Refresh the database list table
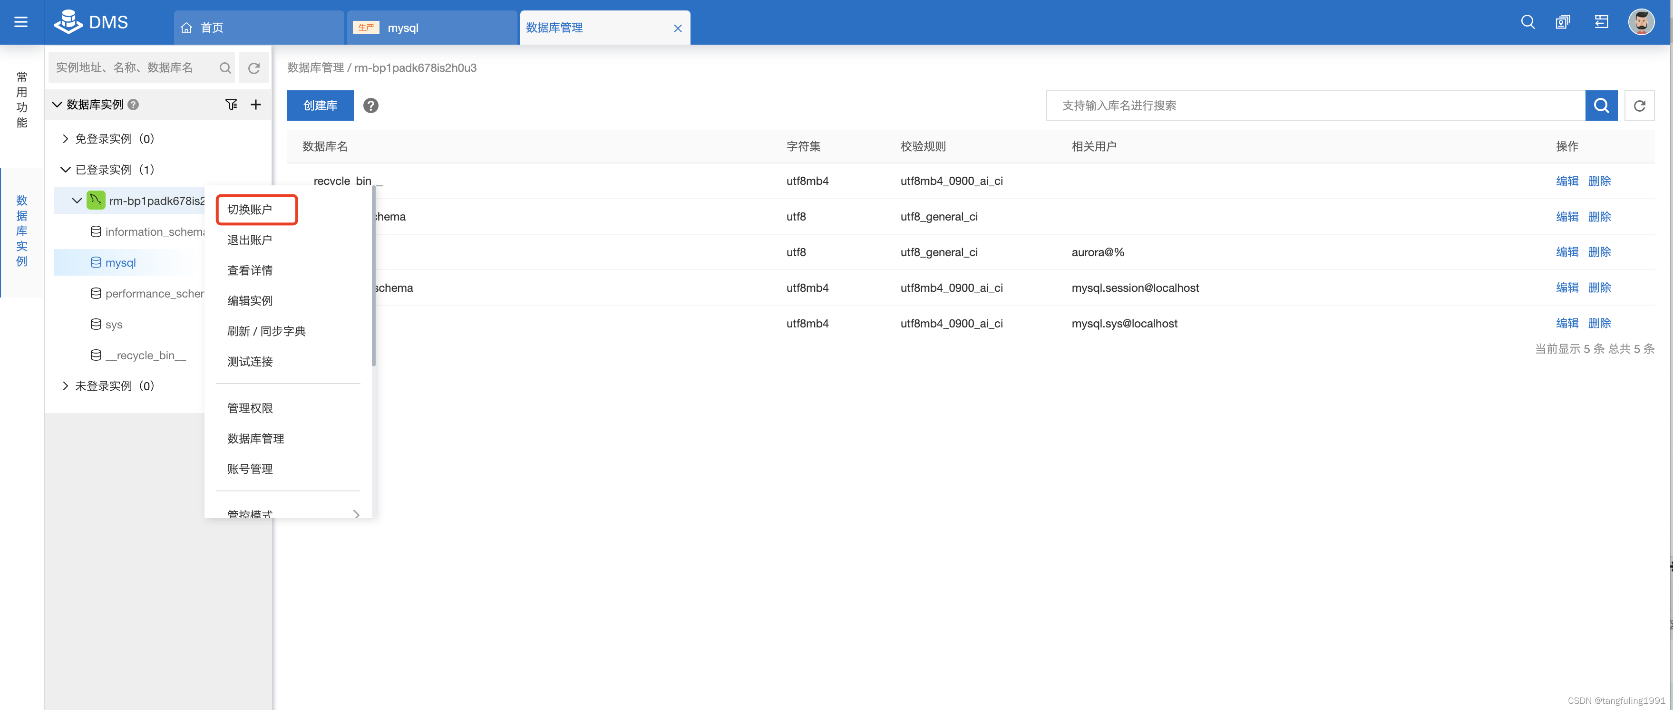This screenshot has height=710, width=1673. (1639, 105)
